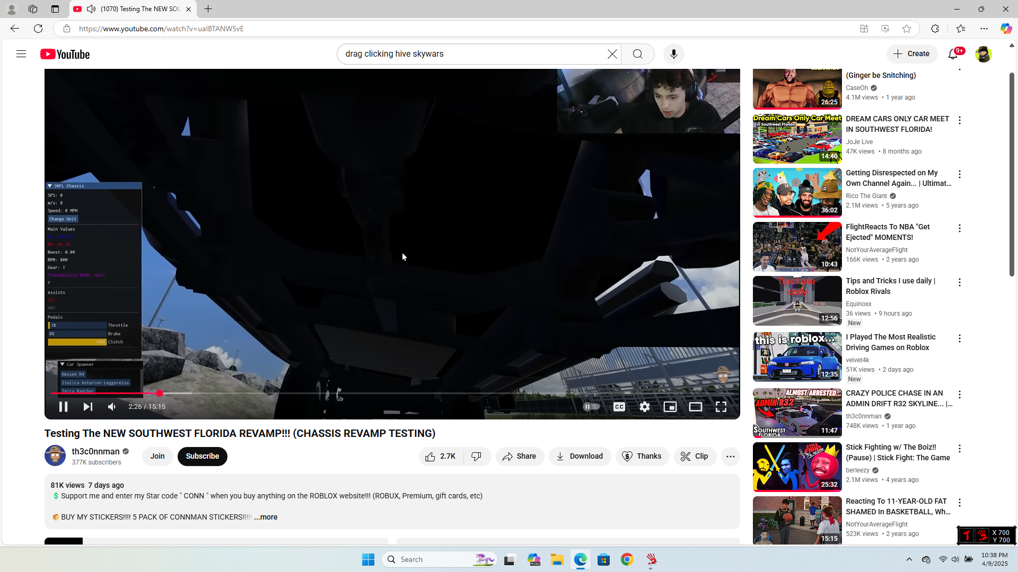The height and width of the screenshot is (572, 1018).
Task: Pause the playing video
Action: 63,407
